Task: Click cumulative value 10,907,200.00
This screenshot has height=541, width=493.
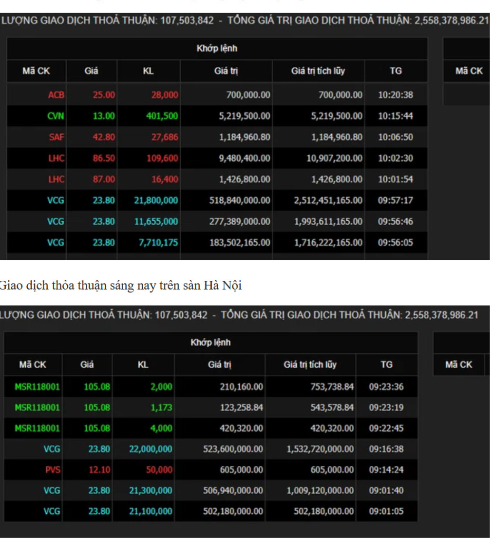Action: coord(334,158)
